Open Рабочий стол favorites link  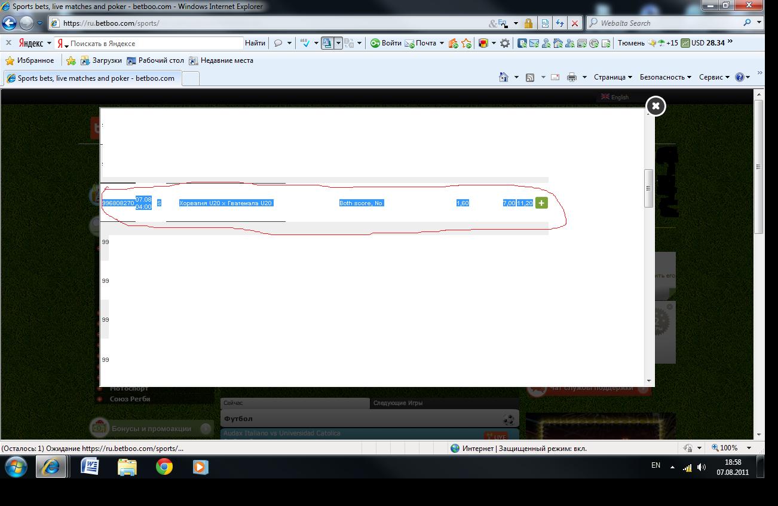155,60
